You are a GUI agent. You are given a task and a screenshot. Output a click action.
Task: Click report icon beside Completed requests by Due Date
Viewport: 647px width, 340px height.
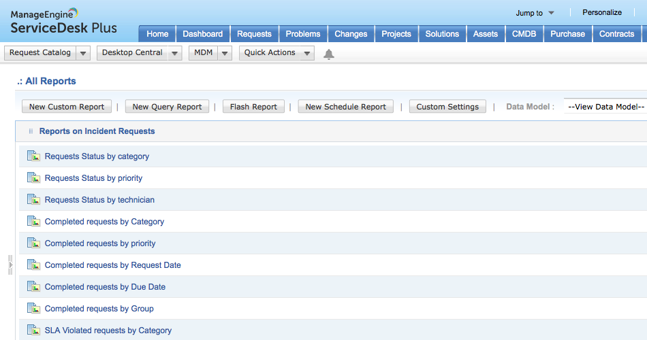pos(33,286)
